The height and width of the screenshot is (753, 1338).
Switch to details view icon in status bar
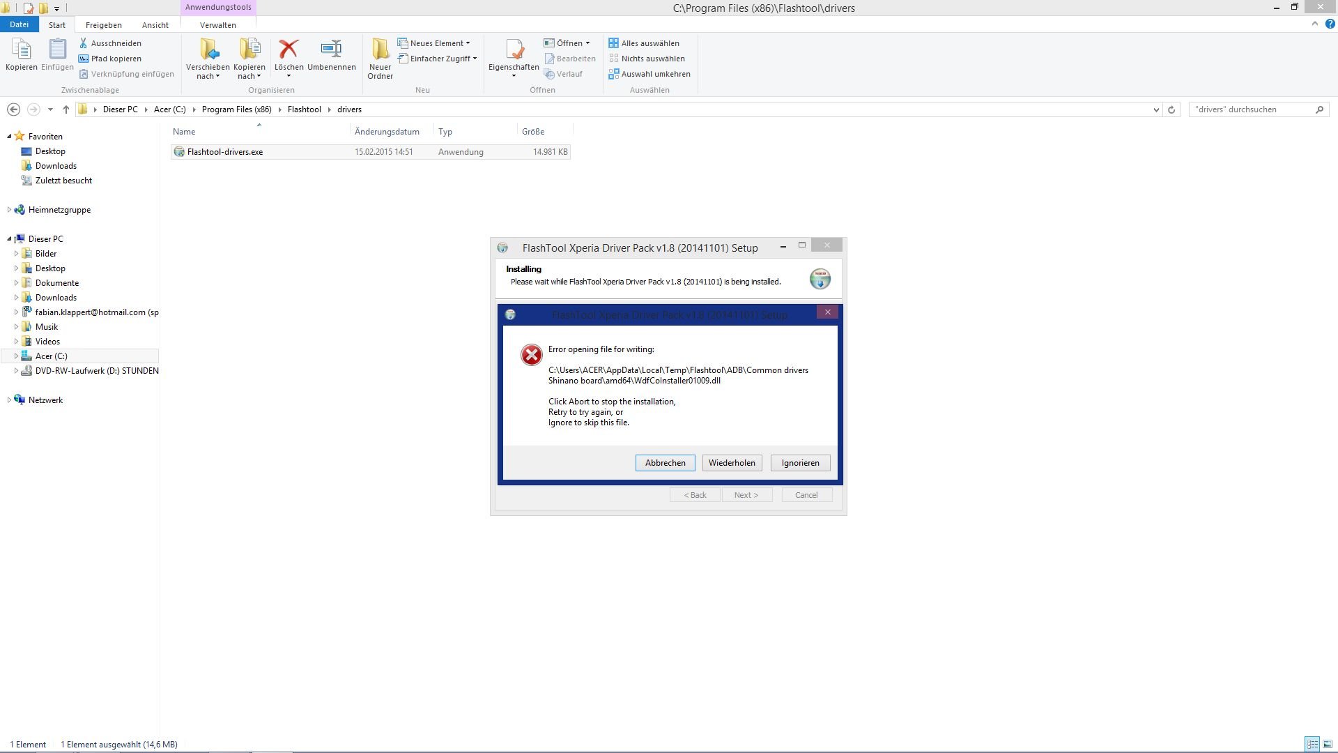coord(1312,745)
